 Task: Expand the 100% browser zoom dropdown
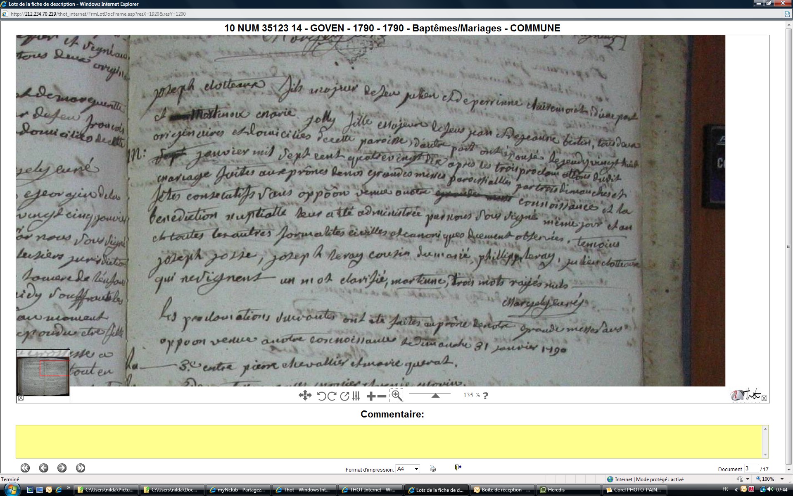click(x=782, y=479)
